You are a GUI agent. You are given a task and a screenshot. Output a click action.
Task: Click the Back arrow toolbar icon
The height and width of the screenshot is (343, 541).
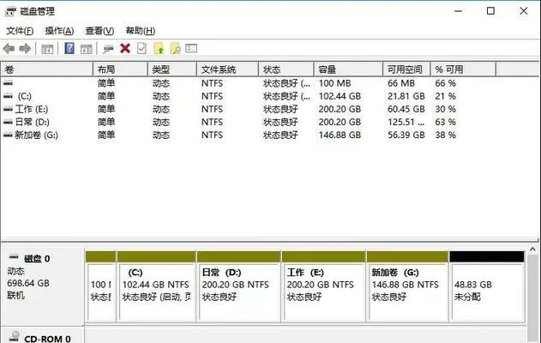(9, 49)
